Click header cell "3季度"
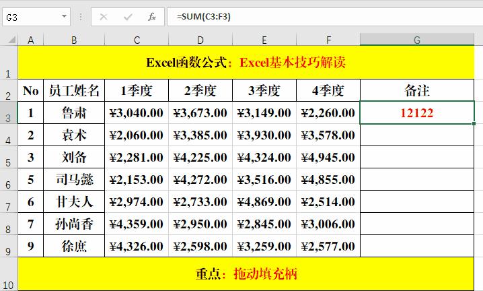The width and height of the screenshot is (483, 291). point(264,90)
